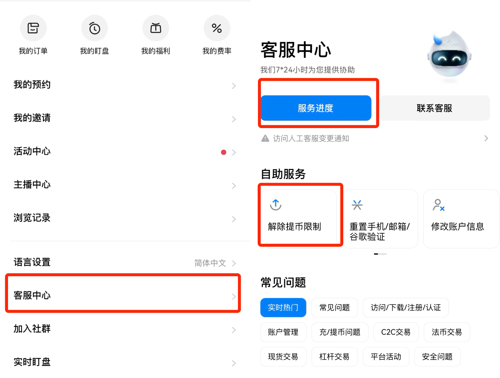
Task: Expand the My Reservations (我的预约) row
Action: [x=125, y=85]
